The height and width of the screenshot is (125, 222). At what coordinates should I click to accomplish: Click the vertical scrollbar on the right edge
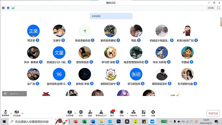click(221, 22)
